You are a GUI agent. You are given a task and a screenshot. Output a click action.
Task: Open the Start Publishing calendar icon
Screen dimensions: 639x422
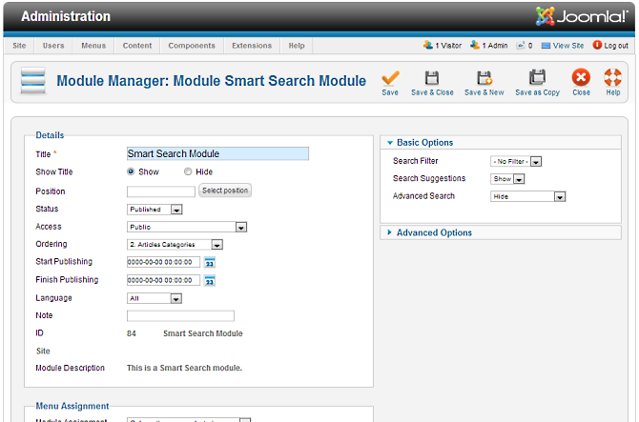click(x=210, y=263)
